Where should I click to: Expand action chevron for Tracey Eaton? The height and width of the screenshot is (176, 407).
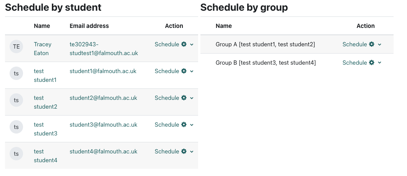coord(192,45)
